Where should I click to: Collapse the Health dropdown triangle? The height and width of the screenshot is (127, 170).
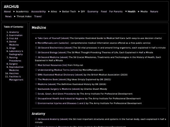coord(126,12)
